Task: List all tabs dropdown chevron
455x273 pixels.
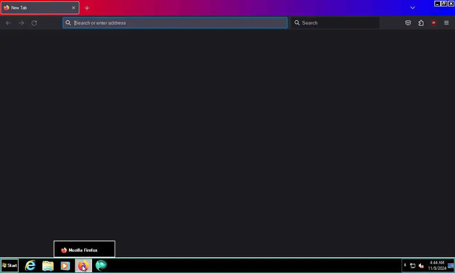Action: (413, 8)
